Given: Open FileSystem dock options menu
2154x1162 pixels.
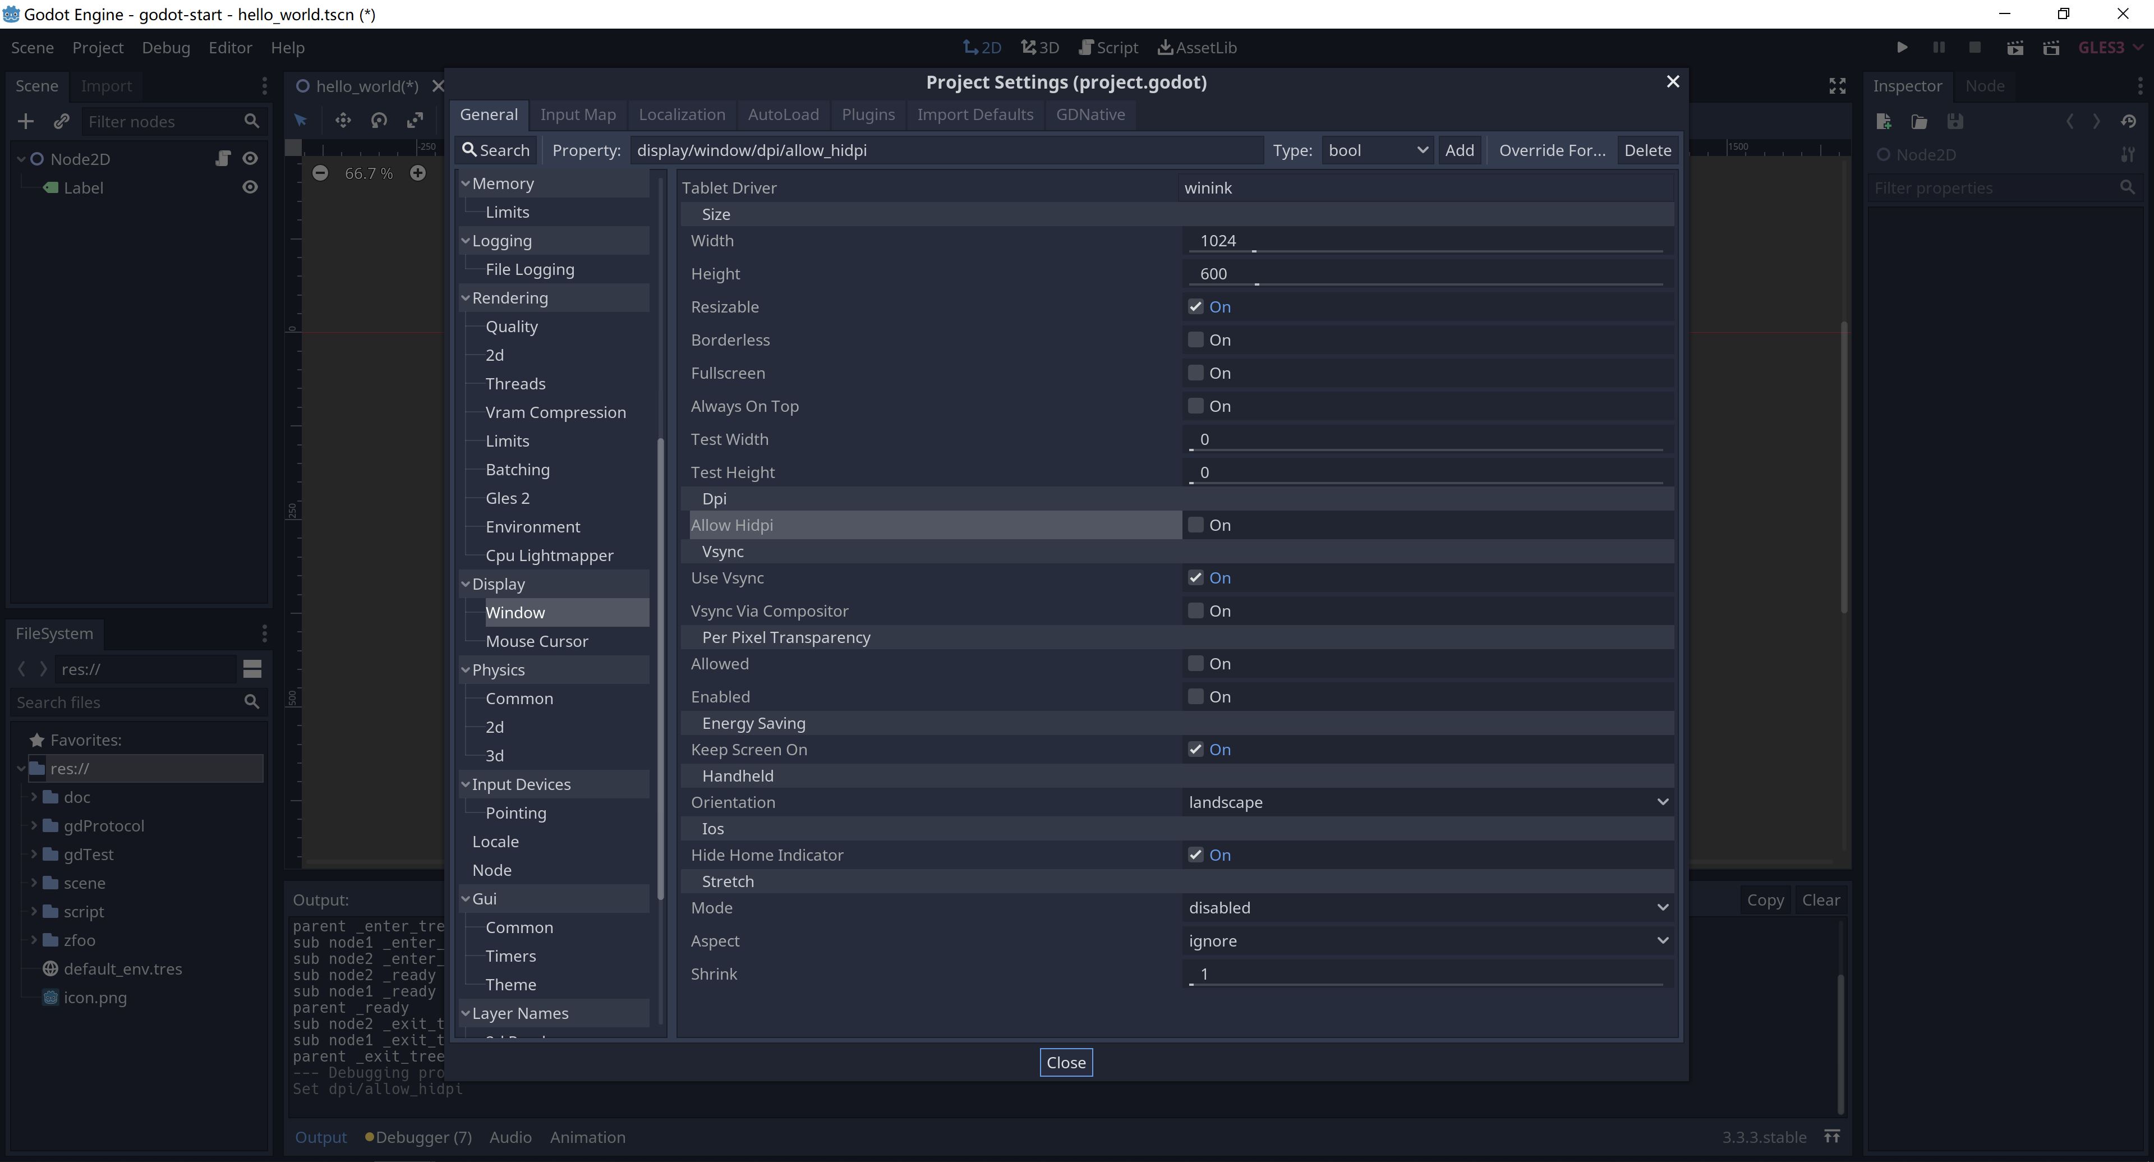Looking at the screenshot, I should point(264,633).
